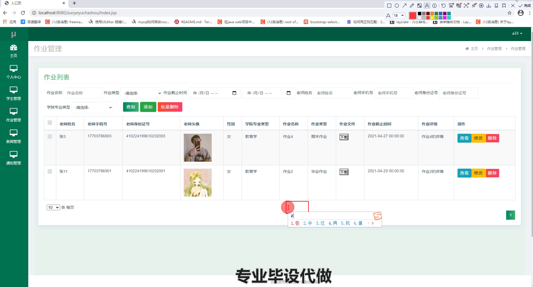The width and height of the screenshot is (533, 287).
Task: Pin the screenshot to screen
Action: [x=474, y=6]
